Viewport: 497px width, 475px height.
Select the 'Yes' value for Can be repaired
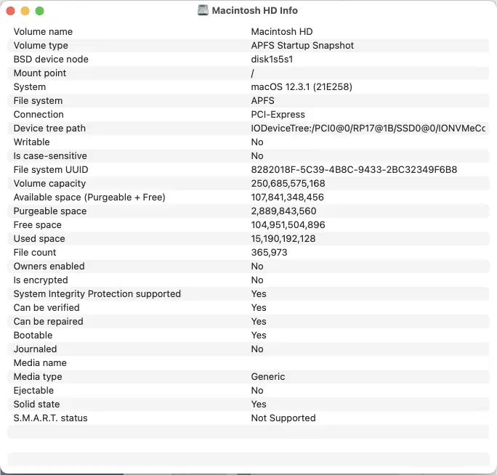(x=259, y=322)
